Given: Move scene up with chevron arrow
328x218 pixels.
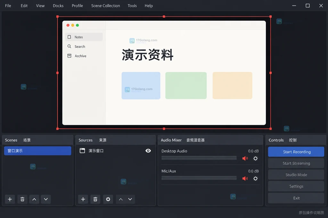Looking at the screenshot, I should point(34,199).
